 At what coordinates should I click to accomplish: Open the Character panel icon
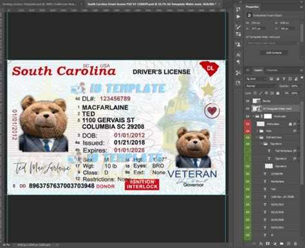tap(238, 55)
